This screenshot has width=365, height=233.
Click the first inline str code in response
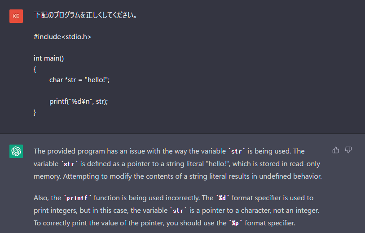point(236,151)
